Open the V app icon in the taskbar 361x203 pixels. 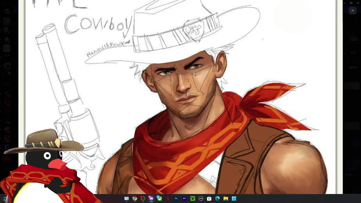pos(126,199)
